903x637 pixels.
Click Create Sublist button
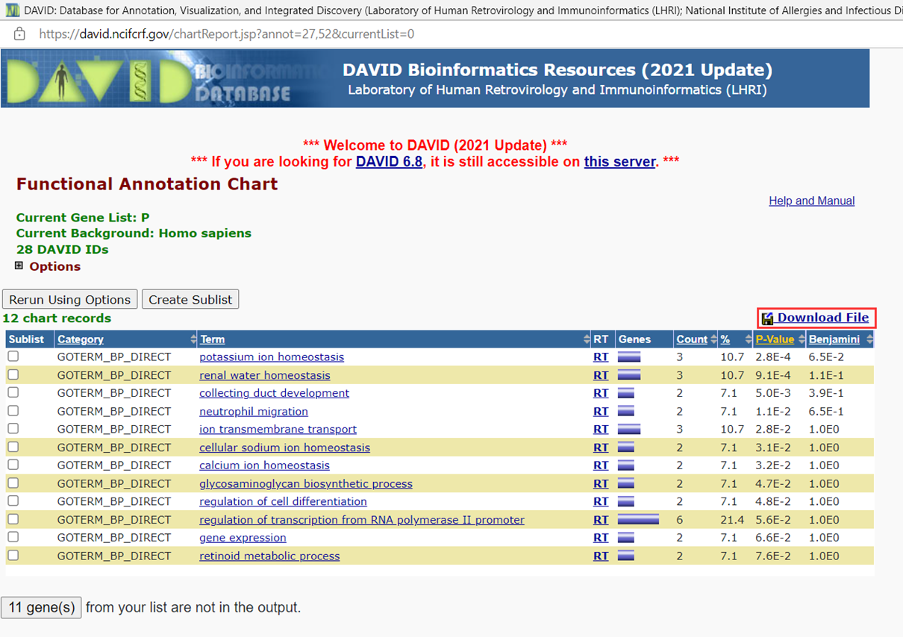(x=190, y=300)
